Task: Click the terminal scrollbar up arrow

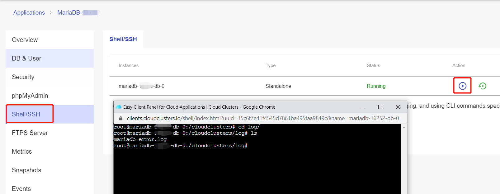Action: tap(404, 128)
